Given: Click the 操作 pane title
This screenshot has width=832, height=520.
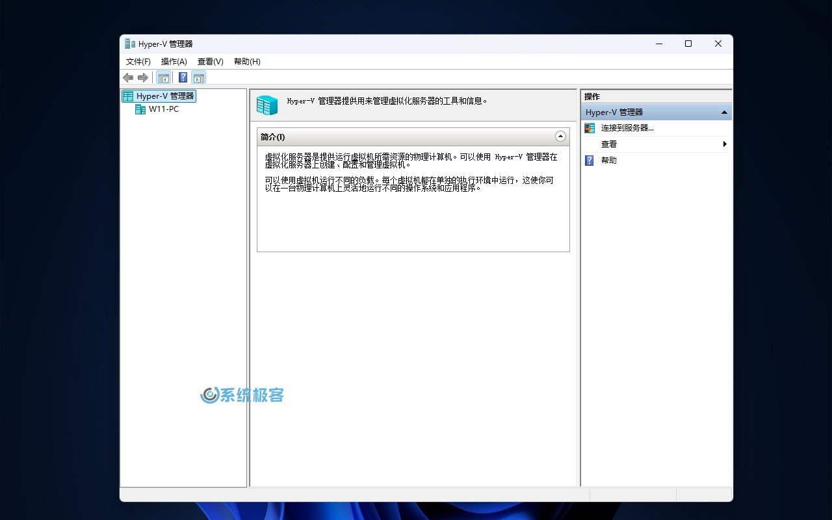Looking at the screenshot, I should pos(592,97).
